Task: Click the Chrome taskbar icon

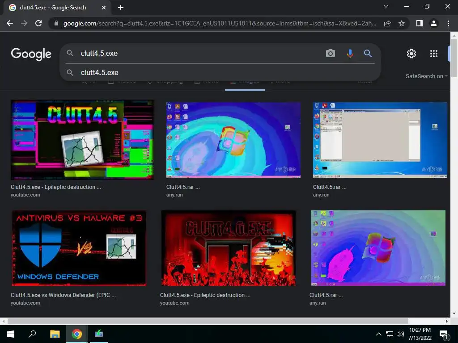Action: tap(77, 334)
